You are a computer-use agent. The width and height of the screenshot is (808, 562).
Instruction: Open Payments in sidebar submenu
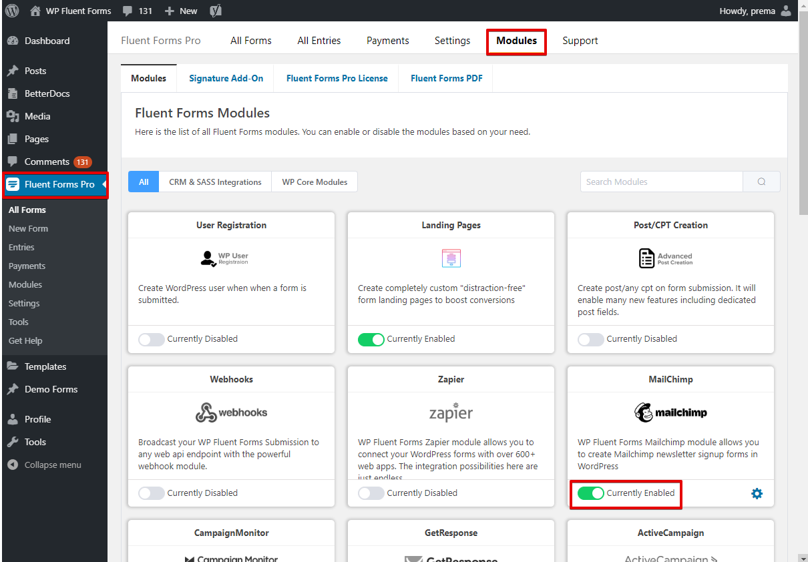tap(27, 266)
